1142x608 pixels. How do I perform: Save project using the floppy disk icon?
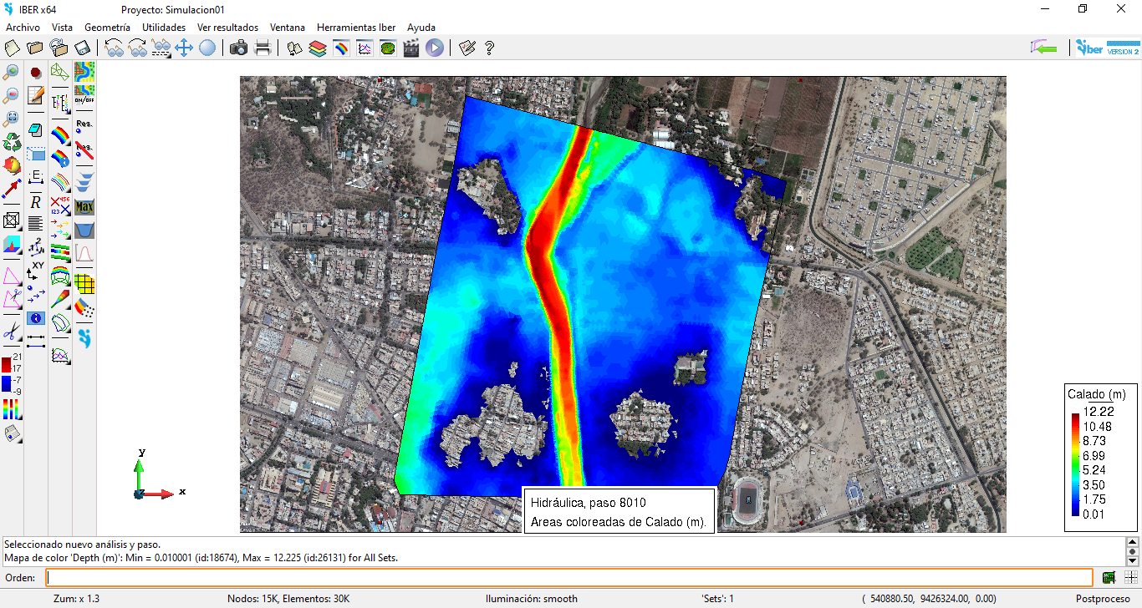point(82,48)
